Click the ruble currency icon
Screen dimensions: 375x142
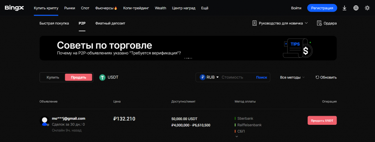[203, 77]
